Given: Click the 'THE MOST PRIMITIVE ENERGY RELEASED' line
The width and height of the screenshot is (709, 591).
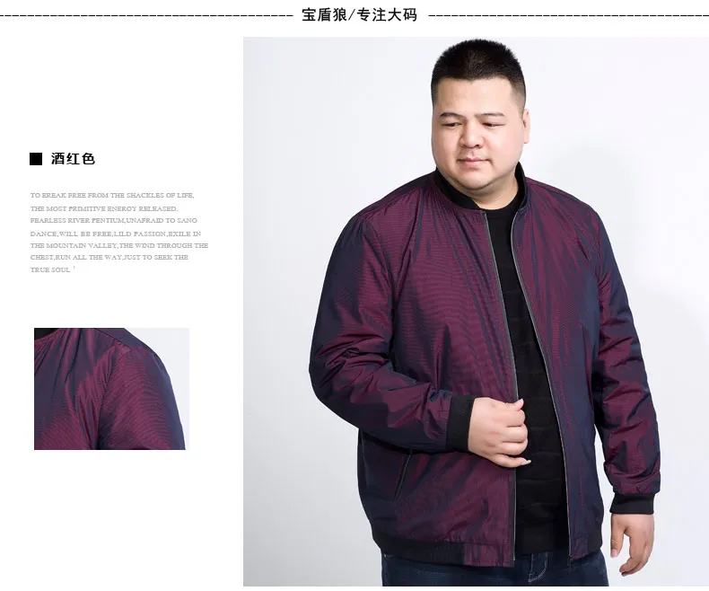Looking at the screenshot, I should pyautogui.click(x=104, y=208).
